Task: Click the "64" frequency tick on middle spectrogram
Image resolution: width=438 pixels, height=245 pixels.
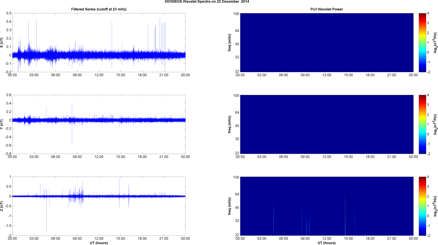Action: (x=237, y=113)
